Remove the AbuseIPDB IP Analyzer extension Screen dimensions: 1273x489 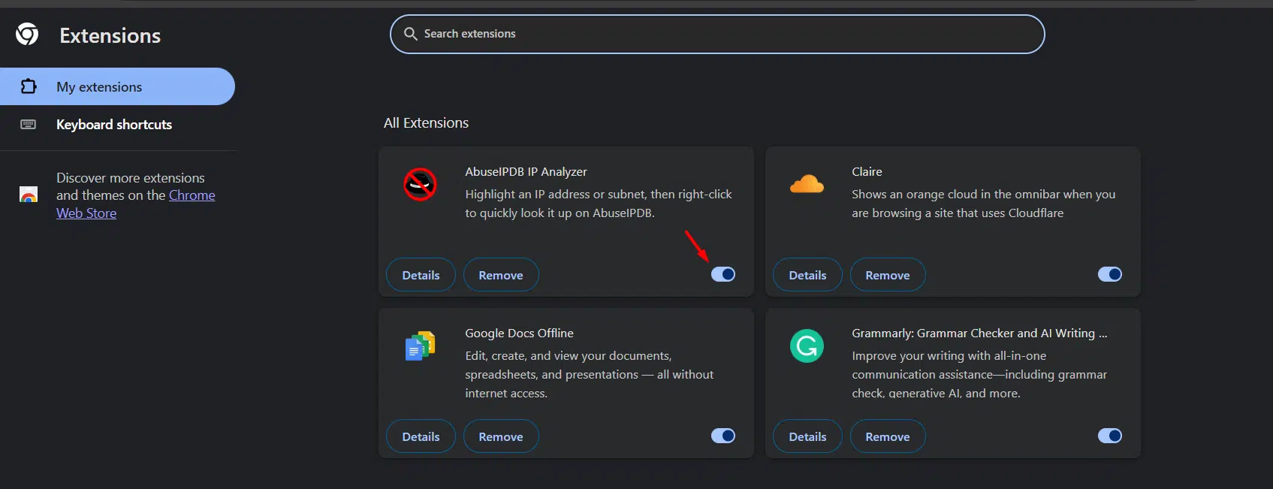(501, 275)
